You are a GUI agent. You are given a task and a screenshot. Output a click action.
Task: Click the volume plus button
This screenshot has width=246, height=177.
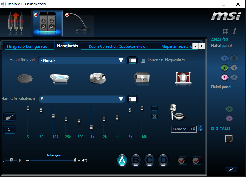click(x=79, y=160)
